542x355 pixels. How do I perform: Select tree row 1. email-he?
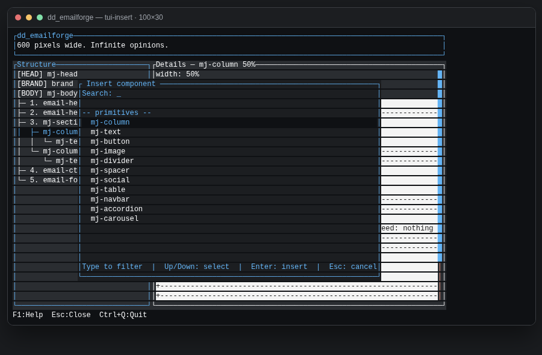(48, 103)
